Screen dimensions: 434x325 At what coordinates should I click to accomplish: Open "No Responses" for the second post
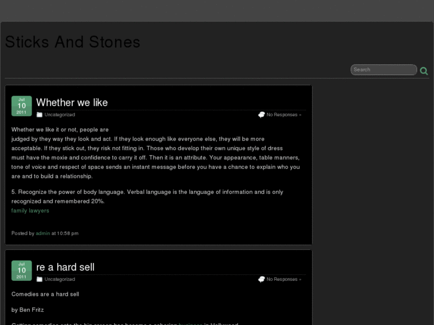(x=284, y=279)
